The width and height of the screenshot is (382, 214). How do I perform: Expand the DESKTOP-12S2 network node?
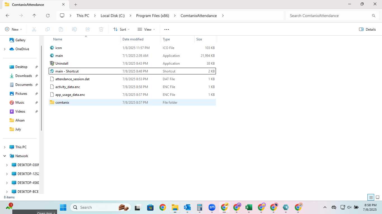tap(7, 174)
